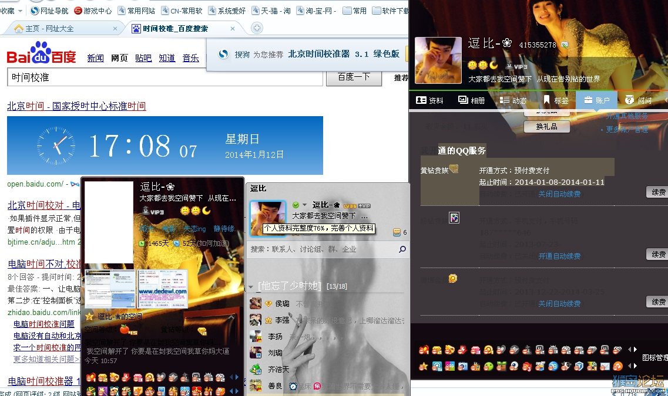This screenshot has height=396, width=668.
Task: Click the LV36 level badge in QQ panel
Action: 350,206
